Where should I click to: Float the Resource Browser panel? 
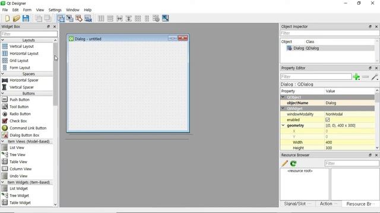click(370, 155)
